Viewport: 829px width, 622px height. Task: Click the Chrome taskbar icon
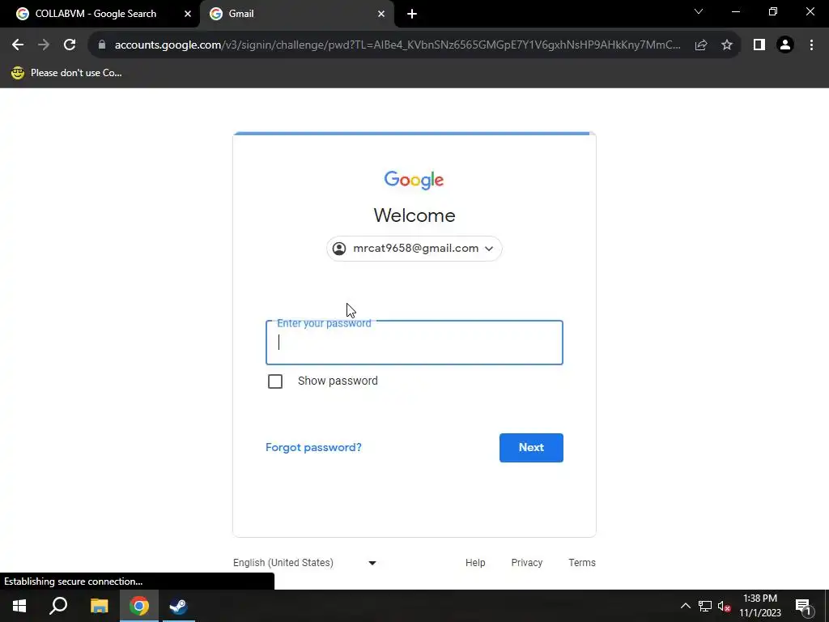(x=139, y=606)
